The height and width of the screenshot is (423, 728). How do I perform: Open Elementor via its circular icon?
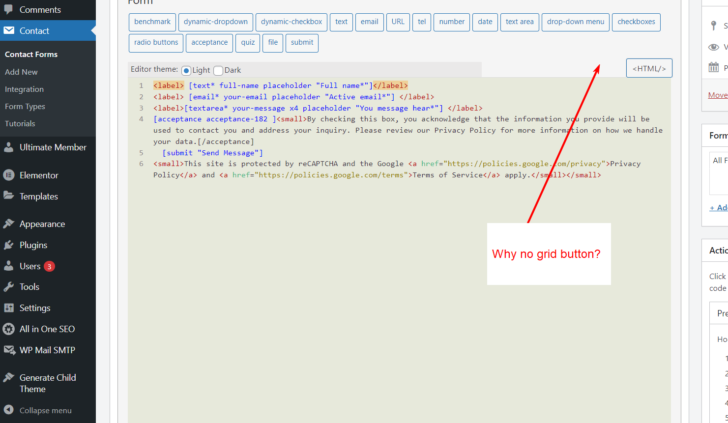(x=9, y=175)
